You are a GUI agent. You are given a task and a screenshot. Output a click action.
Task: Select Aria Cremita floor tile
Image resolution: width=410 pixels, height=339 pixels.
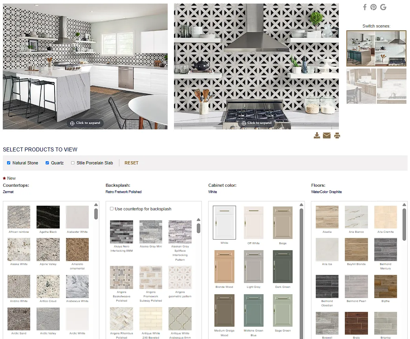[386, 217]
